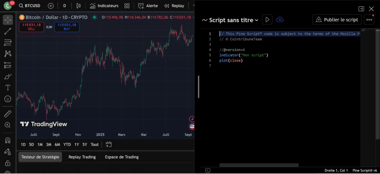Open the Fibonacci and Gann tools group

[8, 43]
